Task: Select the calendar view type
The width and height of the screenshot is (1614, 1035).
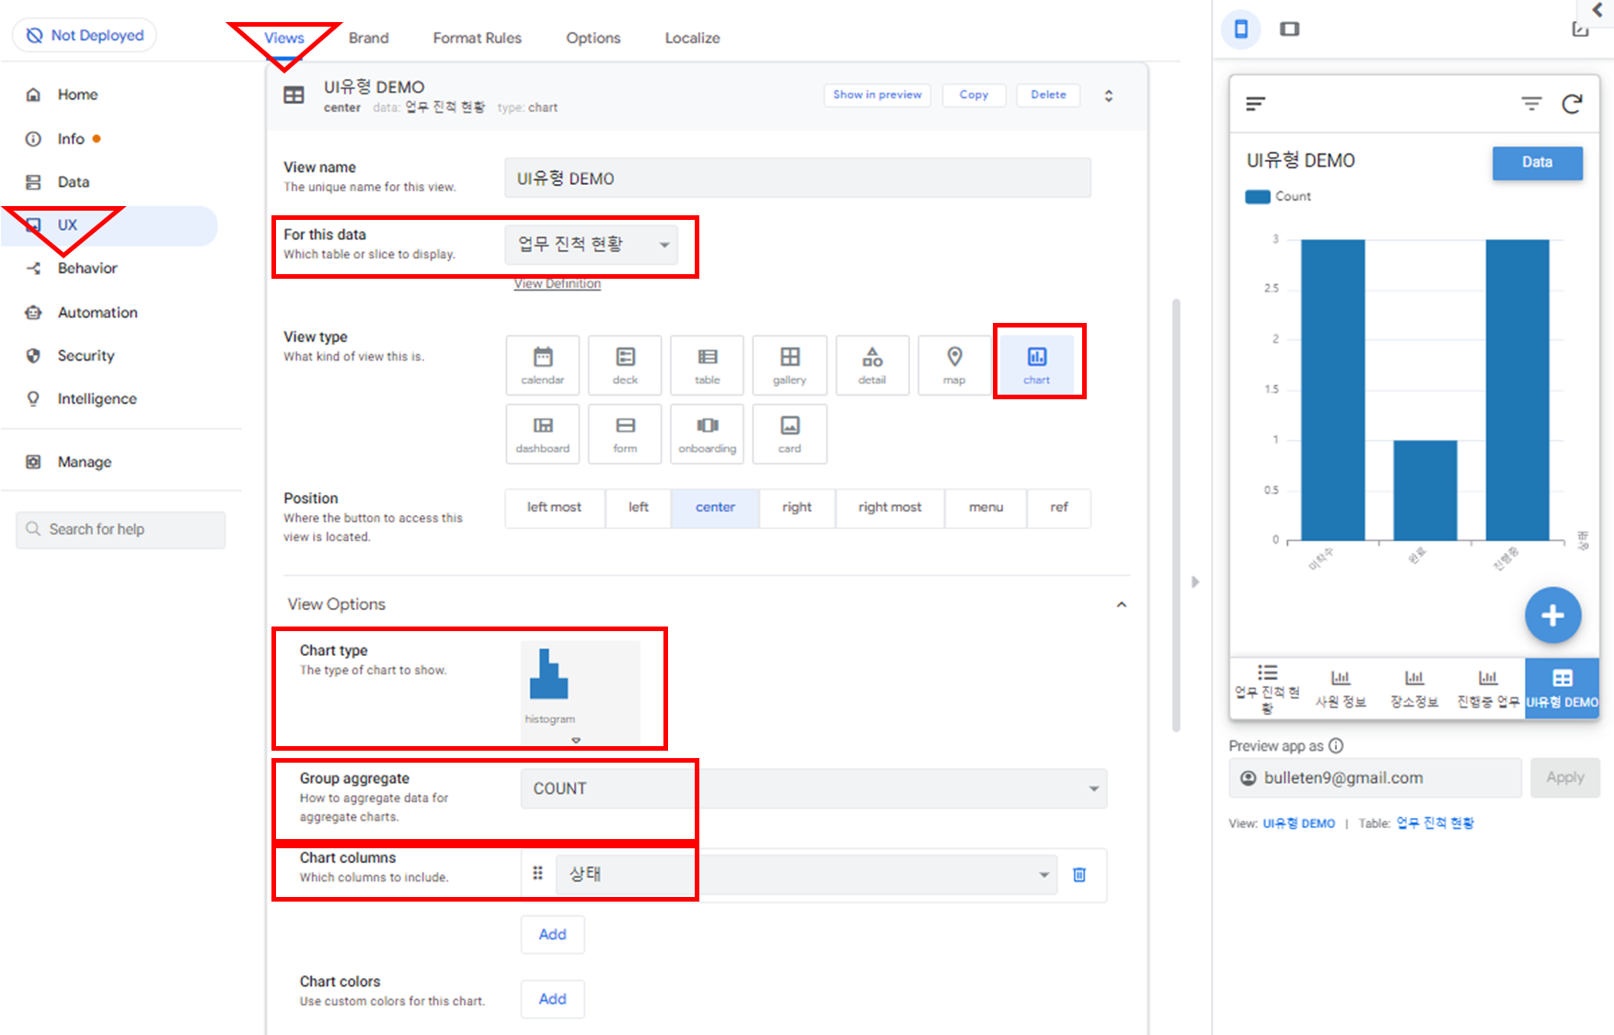Action: 543,365
